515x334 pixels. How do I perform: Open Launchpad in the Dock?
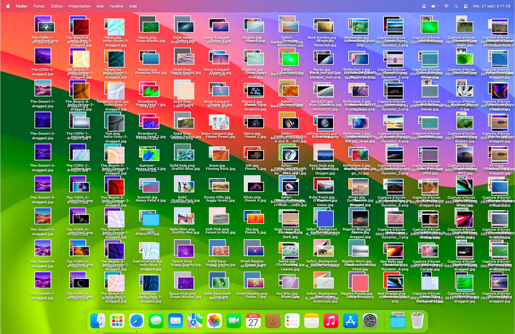tap(117, 321)
